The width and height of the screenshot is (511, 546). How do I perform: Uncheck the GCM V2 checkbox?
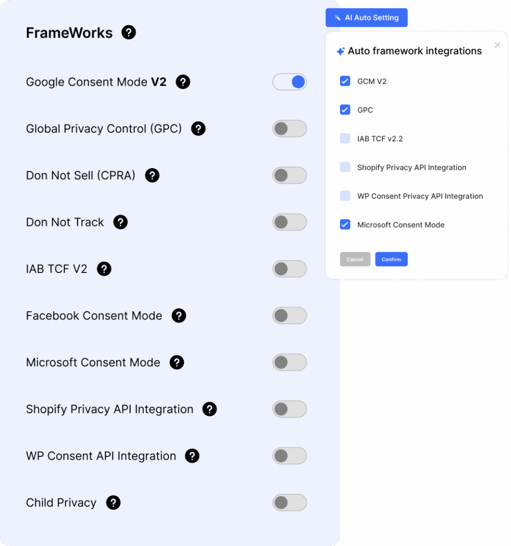345,81
